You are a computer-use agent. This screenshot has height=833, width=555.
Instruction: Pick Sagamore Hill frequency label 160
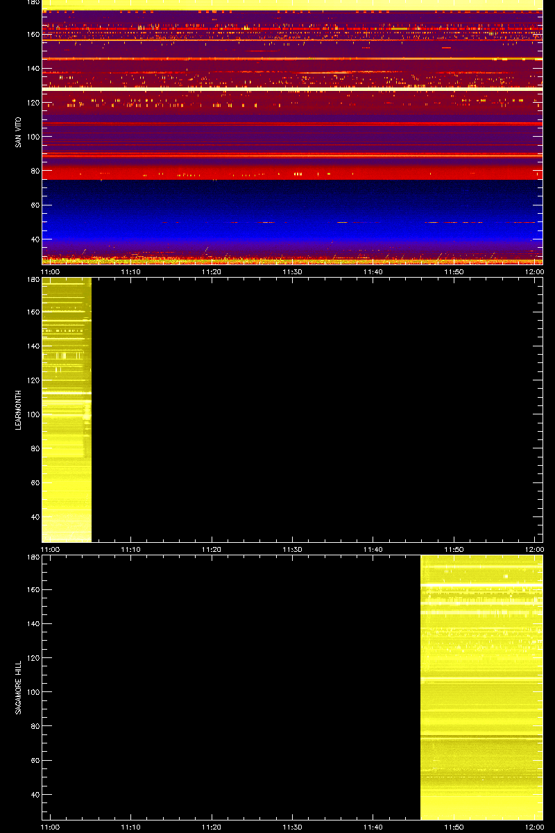pos(32,590)
